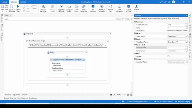The width and height of the screenshot is (192, 108).
Task: Click the search icon in title bar
Action: click(161, 2)
